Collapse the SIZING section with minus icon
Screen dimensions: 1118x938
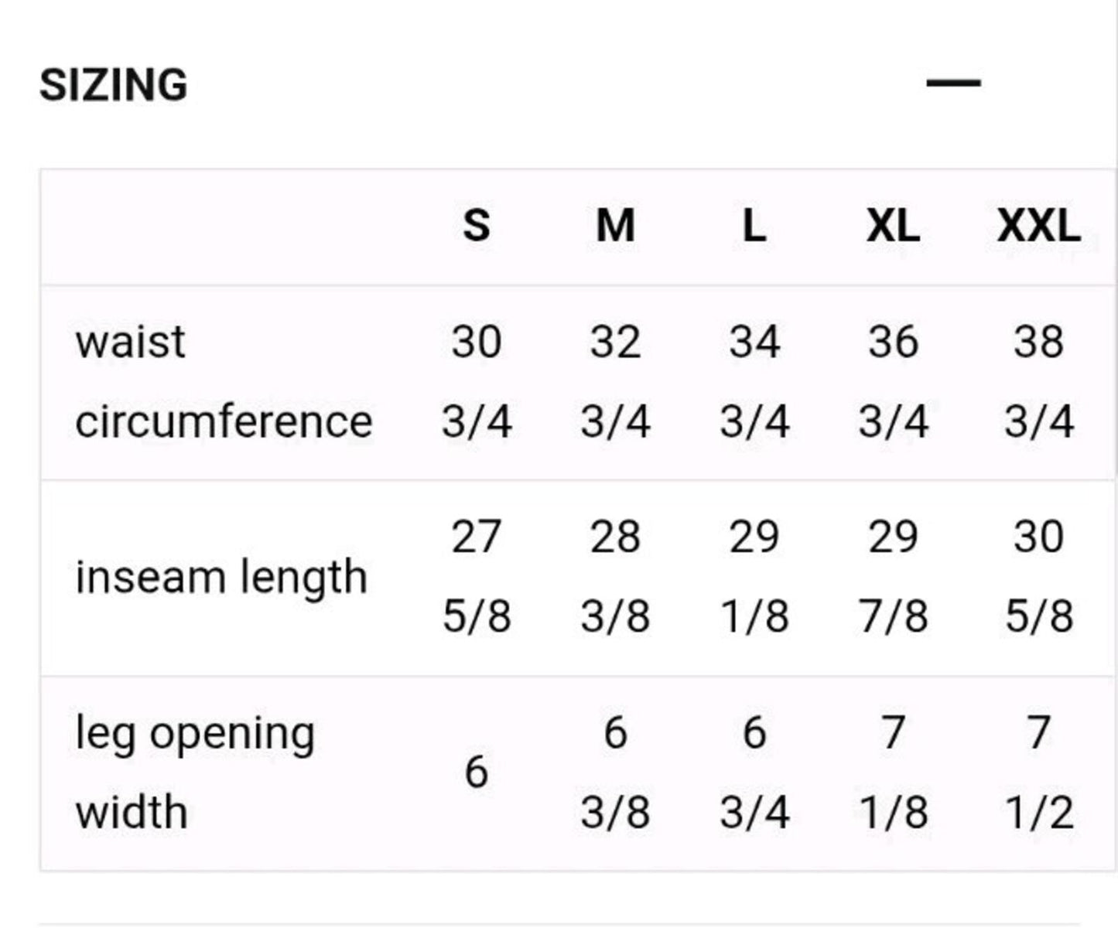953,82
